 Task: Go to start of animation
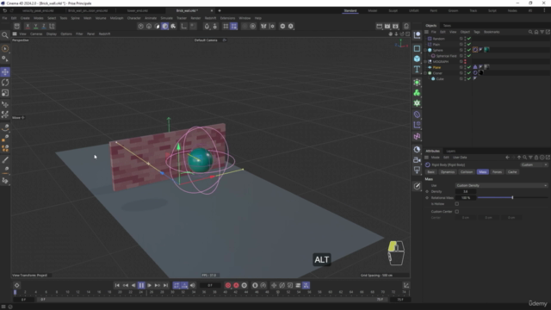pyautogui.click(x=117, y=285)
